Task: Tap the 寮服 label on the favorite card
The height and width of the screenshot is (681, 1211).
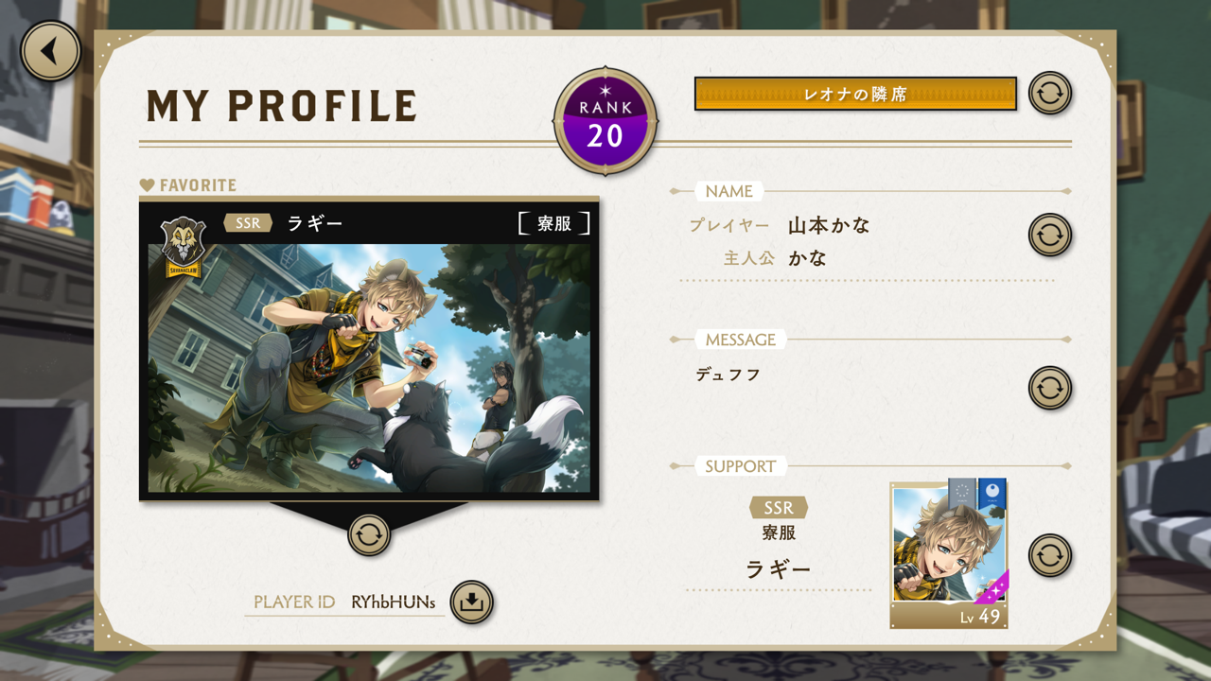Action: click(x=554, y=223)
